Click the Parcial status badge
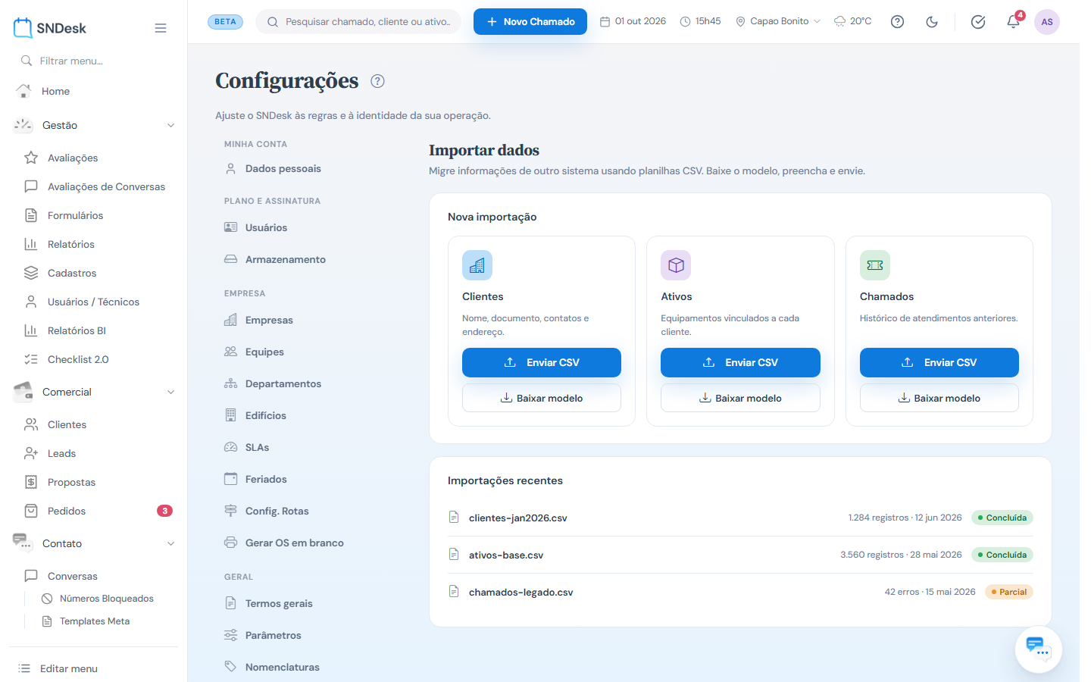The image size is (1091, 682). (1009, 592)
